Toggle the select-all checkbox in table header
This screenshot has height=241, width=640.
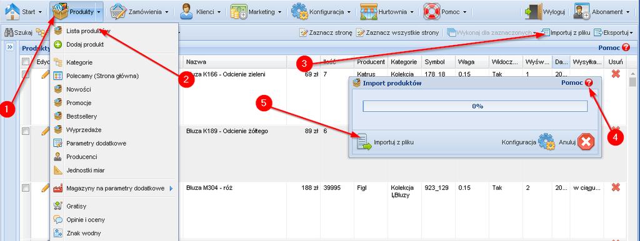click(25, 62)
